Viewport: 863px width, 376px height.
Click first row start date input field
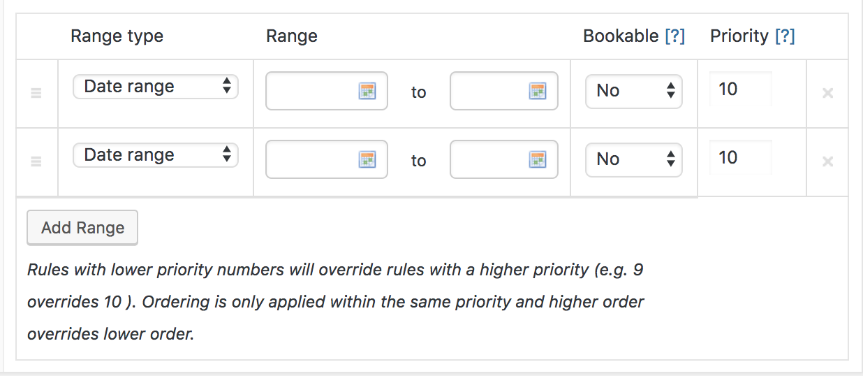point(312,91)
